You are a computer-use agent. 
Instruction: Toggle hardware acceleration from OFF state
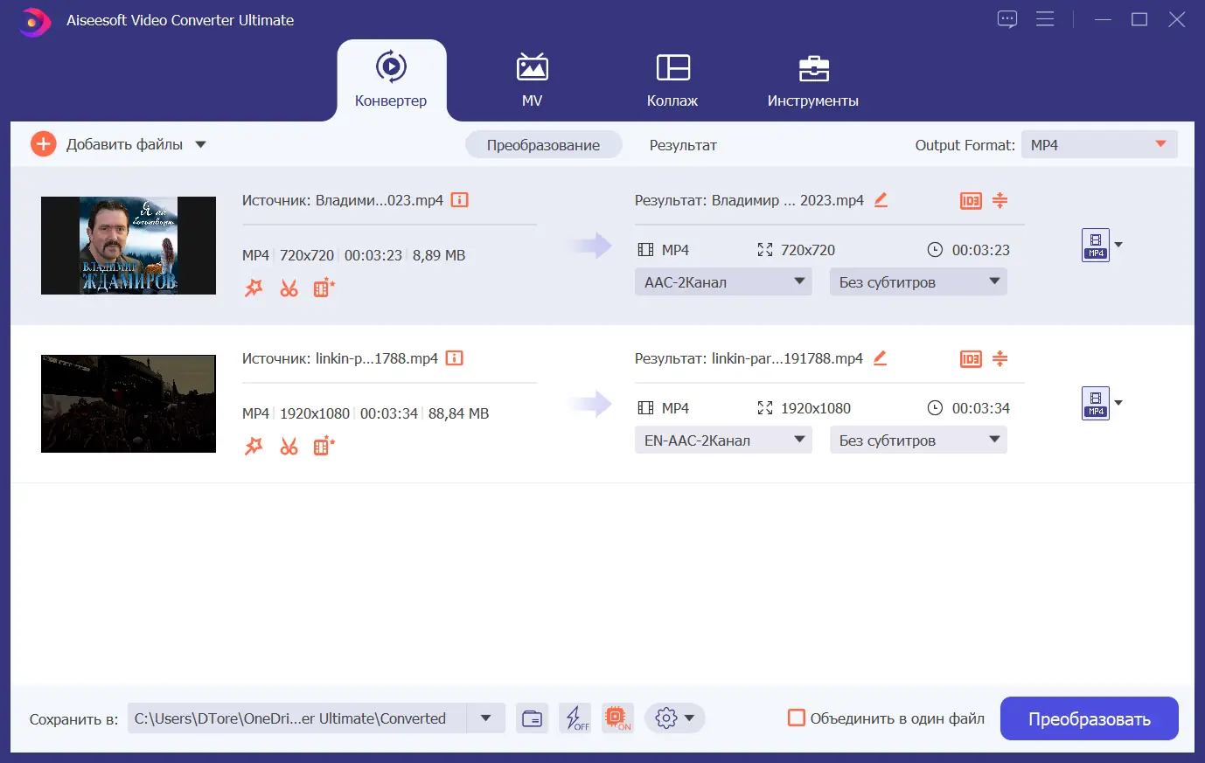coord(575,718)
